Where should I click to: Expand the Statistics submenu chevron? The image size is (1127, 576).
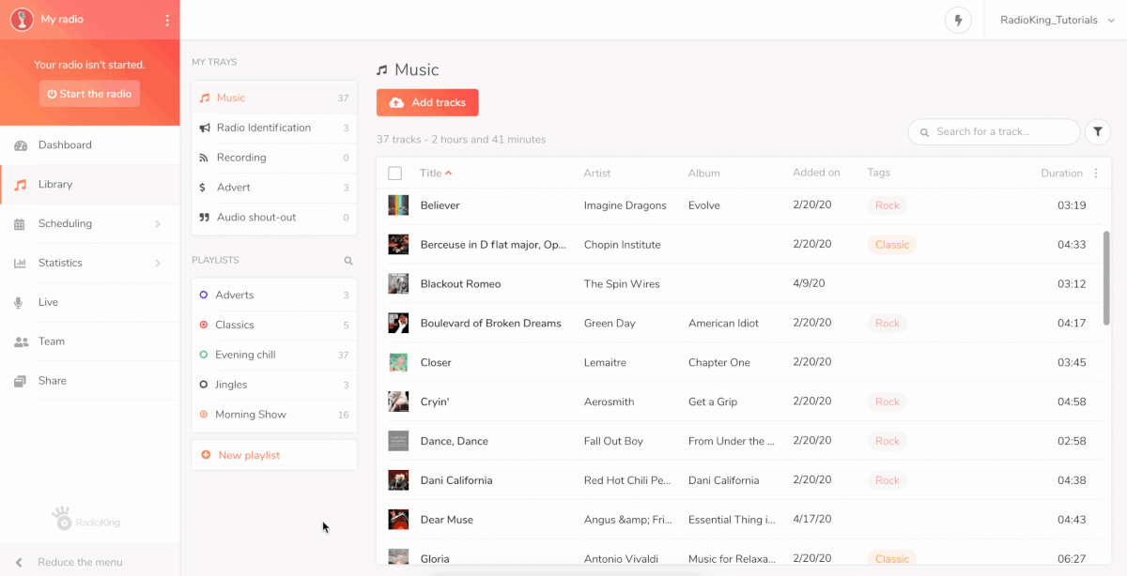(x=158, y=264)
